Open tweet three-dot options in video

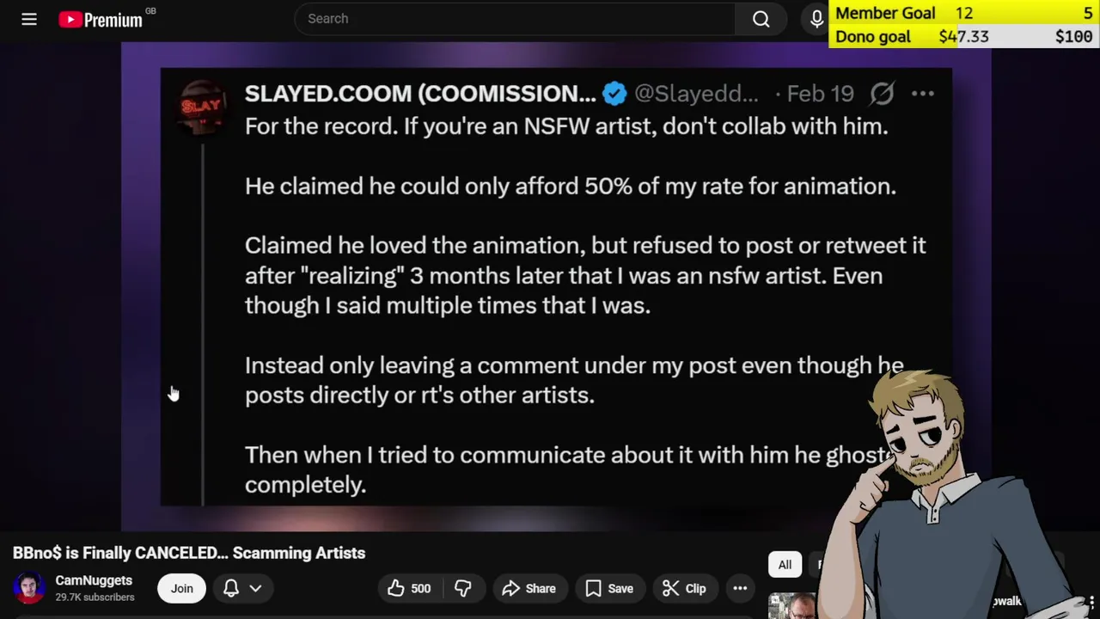pos(922,93)
